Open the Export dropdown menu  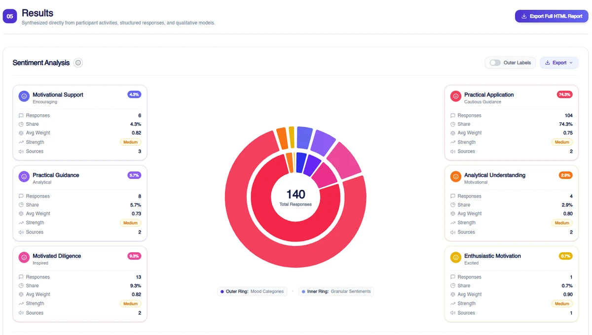tap(559, 63)
